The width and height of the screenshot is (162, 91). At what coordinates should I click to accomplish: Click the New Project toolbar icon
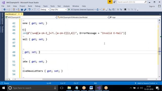[14, 10]
